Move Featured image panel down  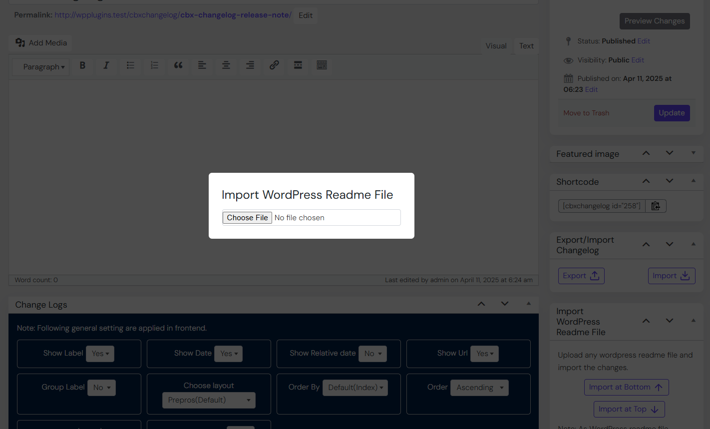tap(670, 153)
